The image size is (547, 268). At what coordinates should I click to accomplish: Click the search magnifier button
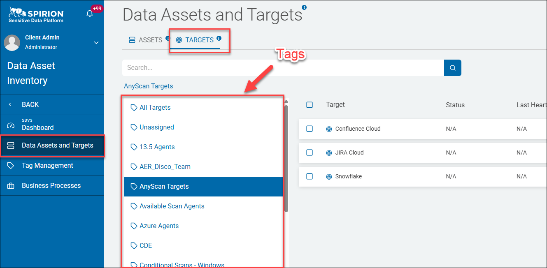[x=453, y=68]
